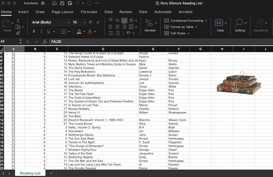Switch to the Data tab
This screenshot has width=273, height=177.
point(108,12)
